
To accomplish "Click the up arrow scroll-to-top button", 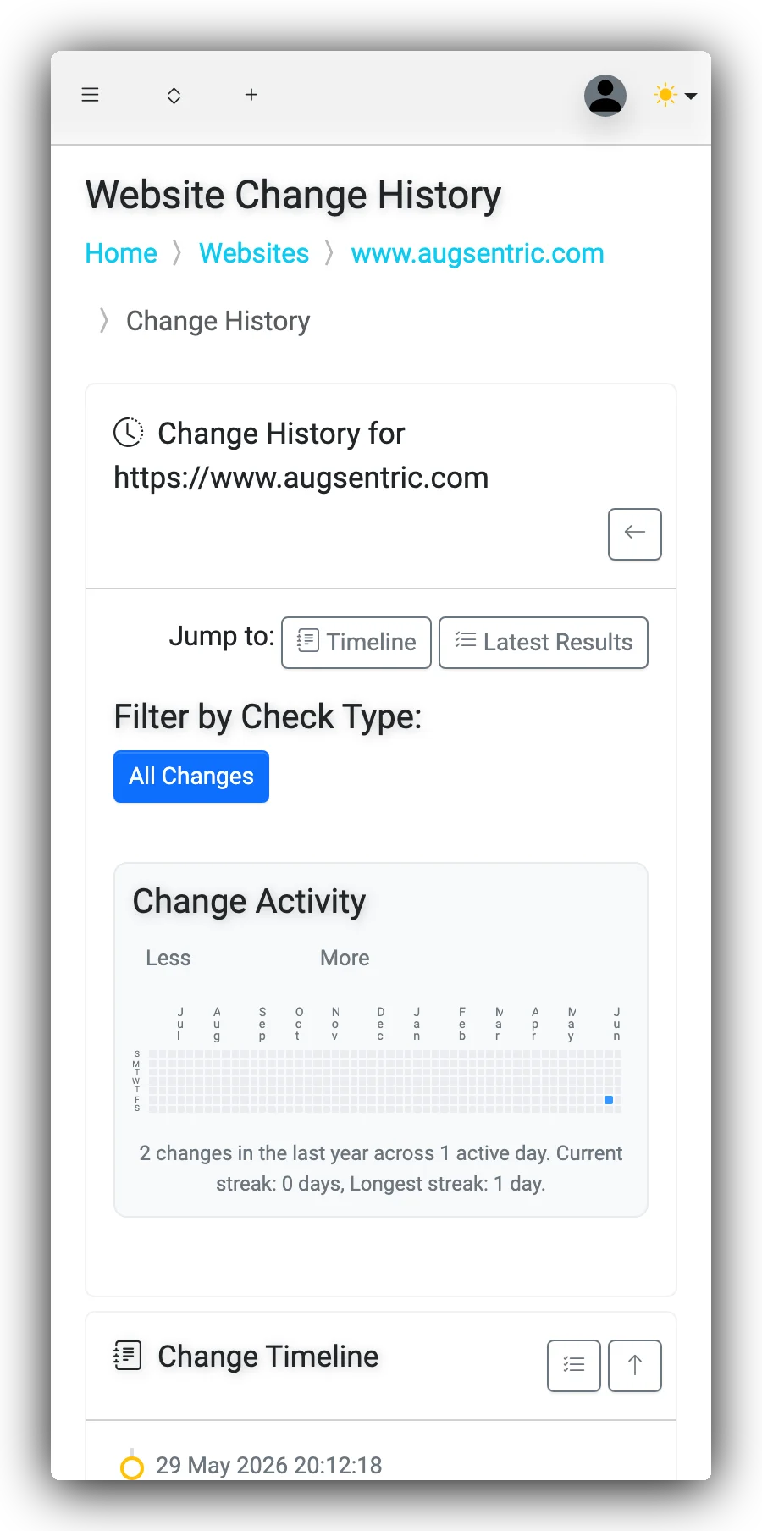I will tap(635, 1365).
